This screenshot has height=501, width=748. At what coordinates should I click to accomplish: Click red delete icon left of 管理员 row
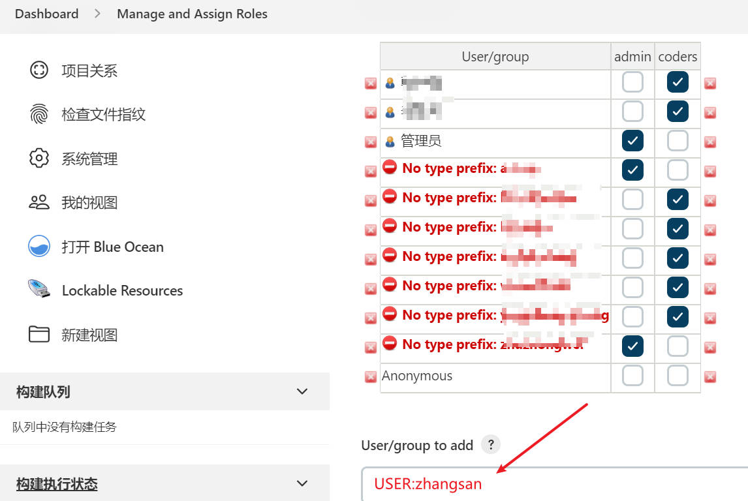click(371, 142)
